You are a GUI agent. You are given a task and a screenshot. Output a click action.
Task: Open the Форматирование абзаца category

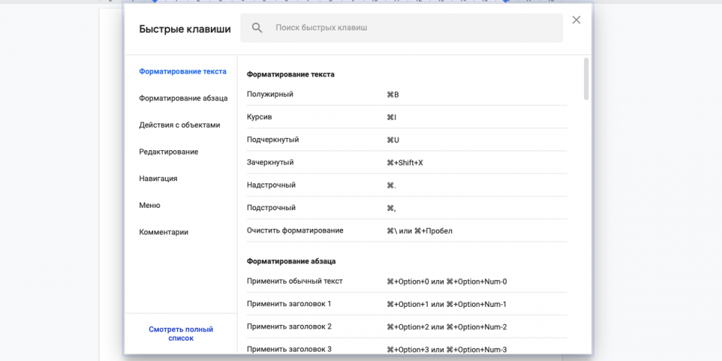183,98
